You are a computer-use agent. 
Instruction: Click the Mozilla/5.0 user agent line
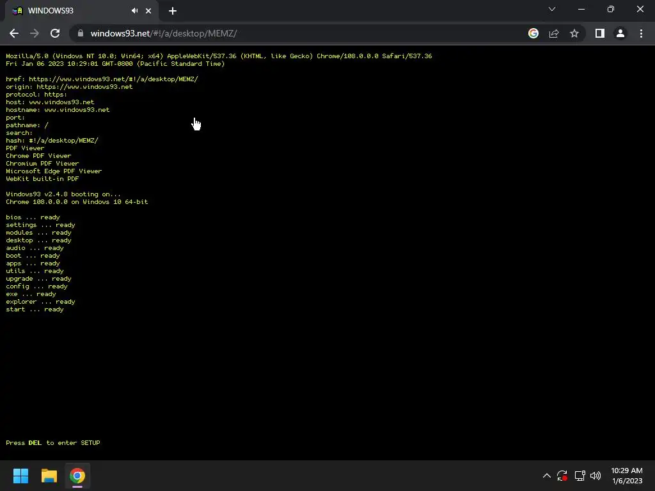(x=219, y=56)
